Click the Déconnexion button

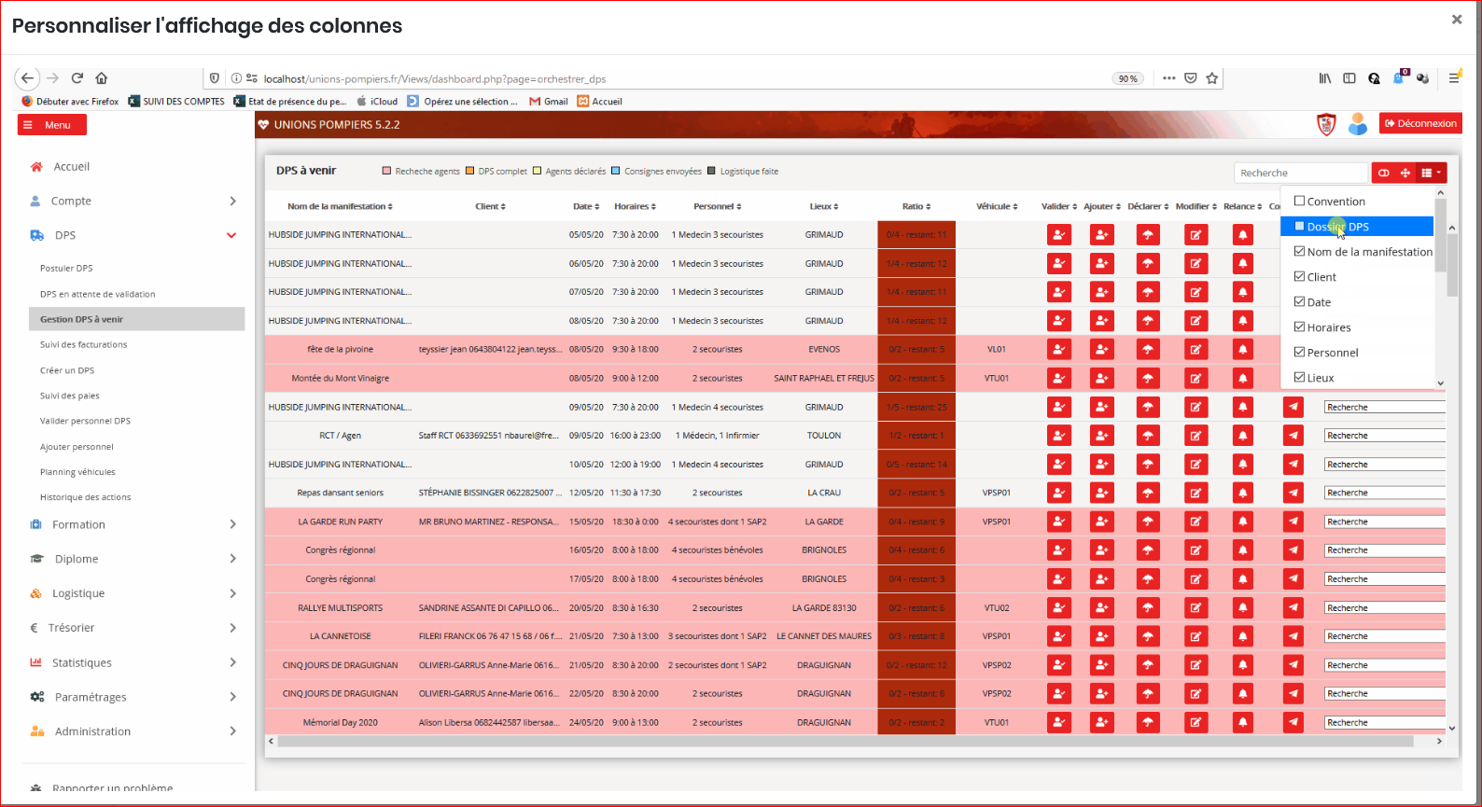point(1421,123)
